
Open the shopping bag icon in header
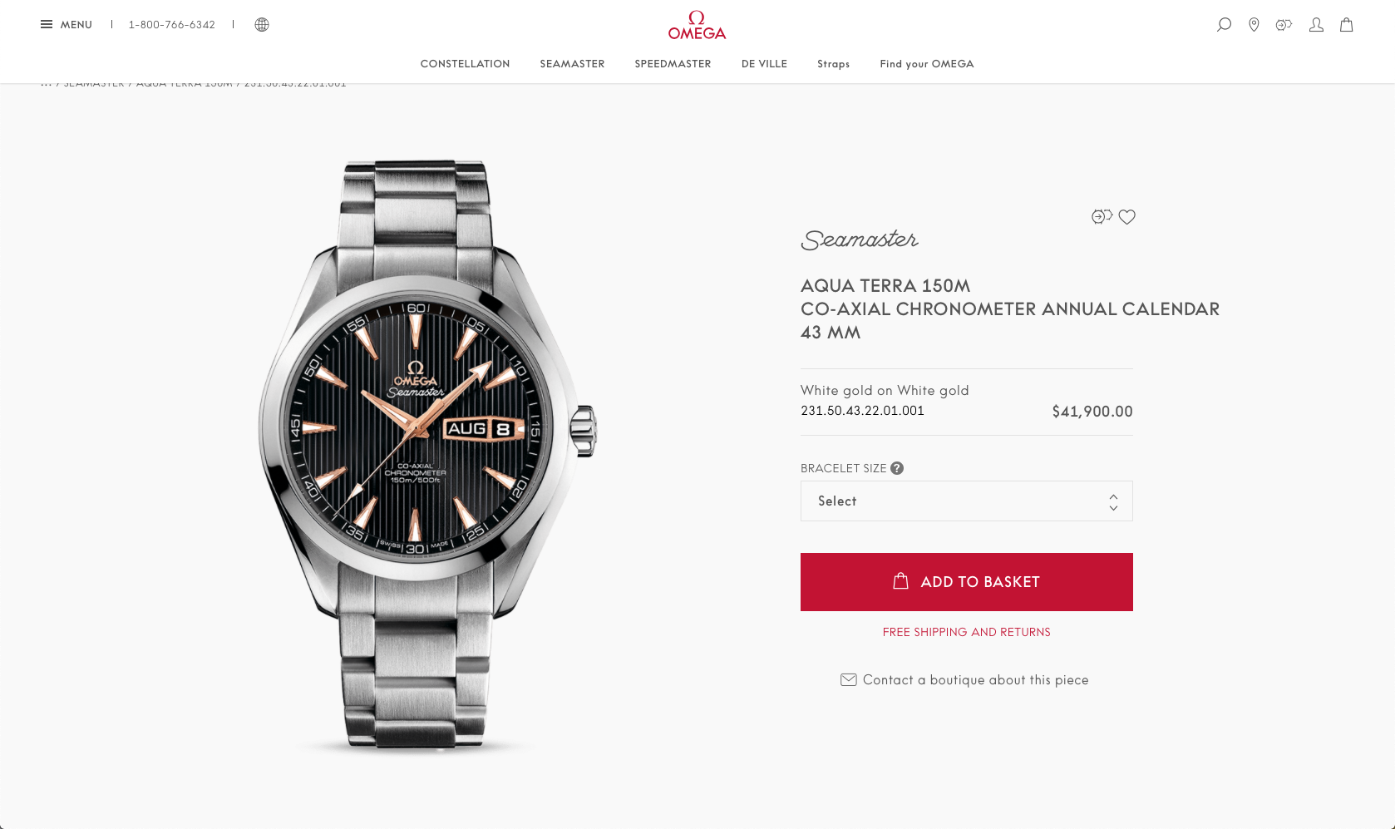point(1347,25)
